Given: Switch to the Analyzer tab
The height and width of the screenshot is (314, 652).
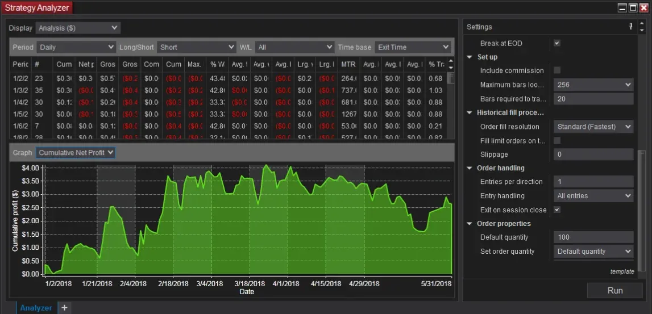Looking at the screenshot, I should point(36,308).
